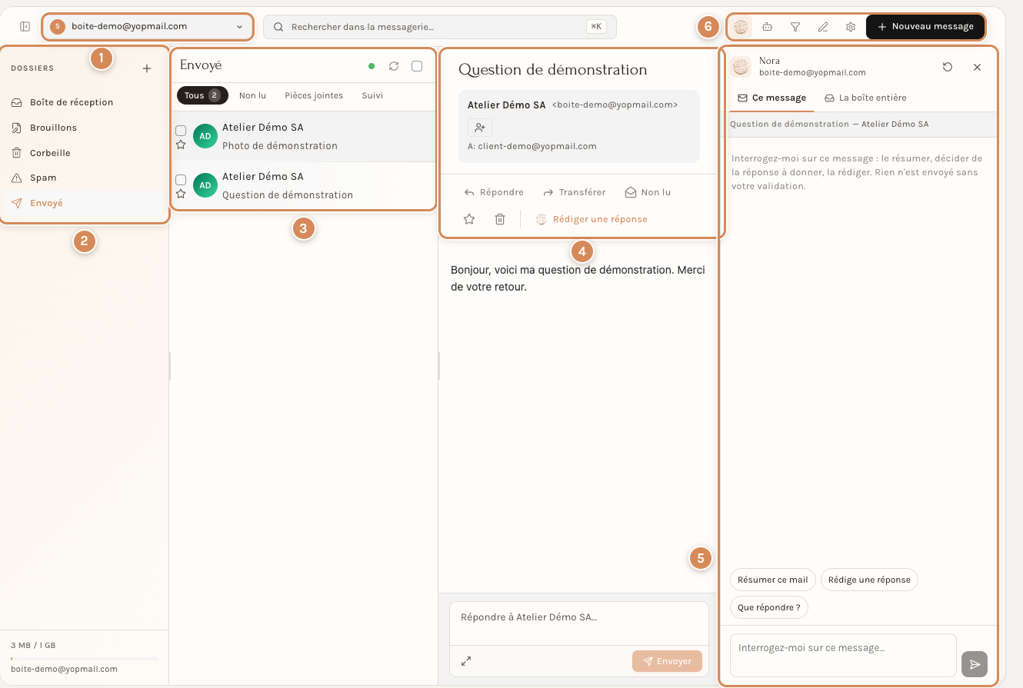This screenshot has height=688, width=1023.
Task: Click Transférer to forward the message
Action: point(575,192)
